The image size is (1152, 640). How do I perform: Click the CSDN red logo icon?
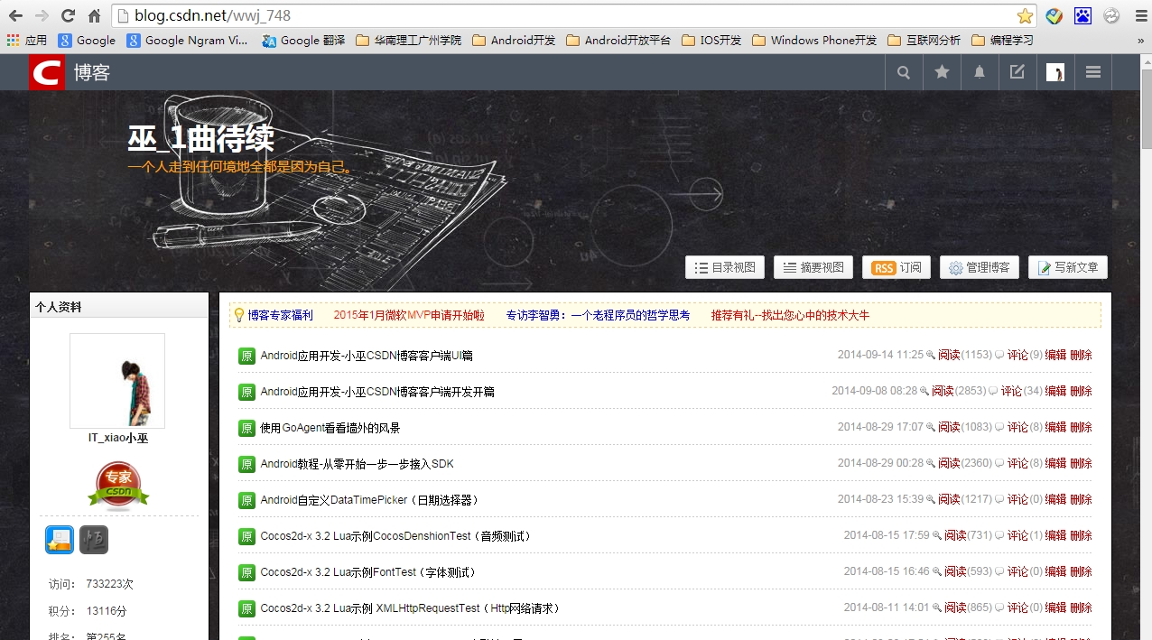click(x=47, y=72)
